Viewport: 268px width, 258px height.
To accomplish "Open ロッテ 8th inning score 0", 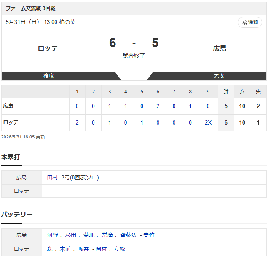I will point(190,122).
